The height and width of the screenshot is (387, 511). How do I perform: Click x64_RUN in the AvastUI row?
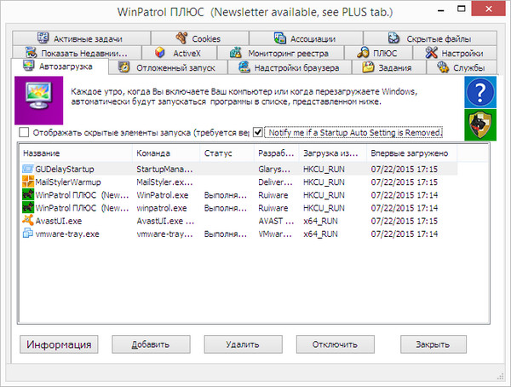tap(320, 221)
